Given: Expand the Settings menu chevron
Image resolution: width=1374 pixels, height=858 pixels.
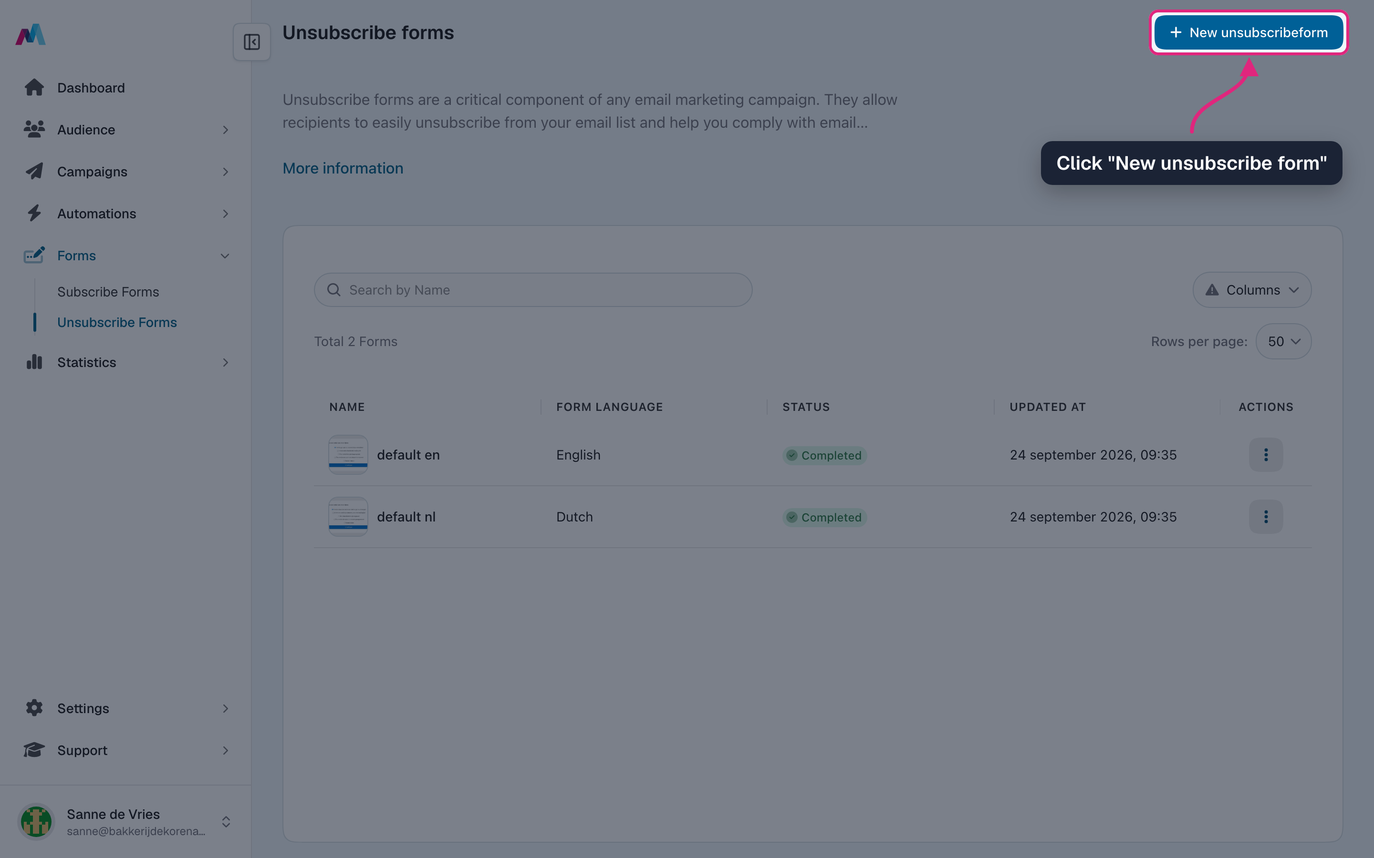Looking at the screenshot, I should [225, 708].
